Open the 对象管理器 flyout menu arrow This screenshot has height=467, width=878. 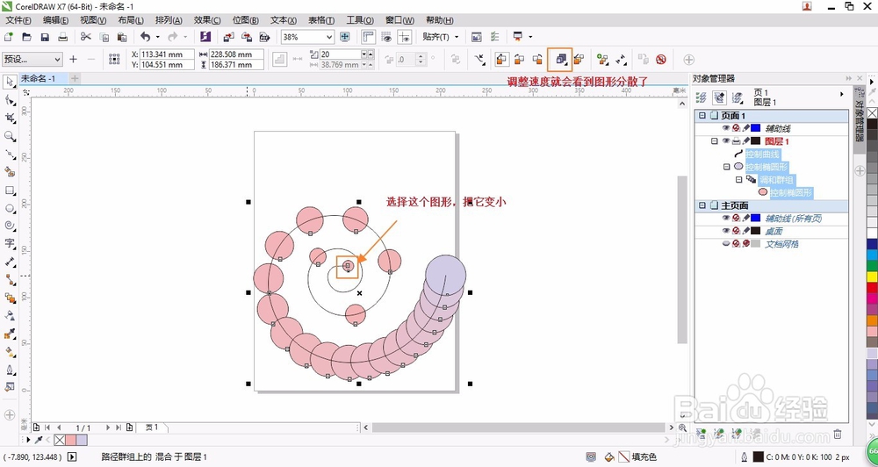pos(842,94)
